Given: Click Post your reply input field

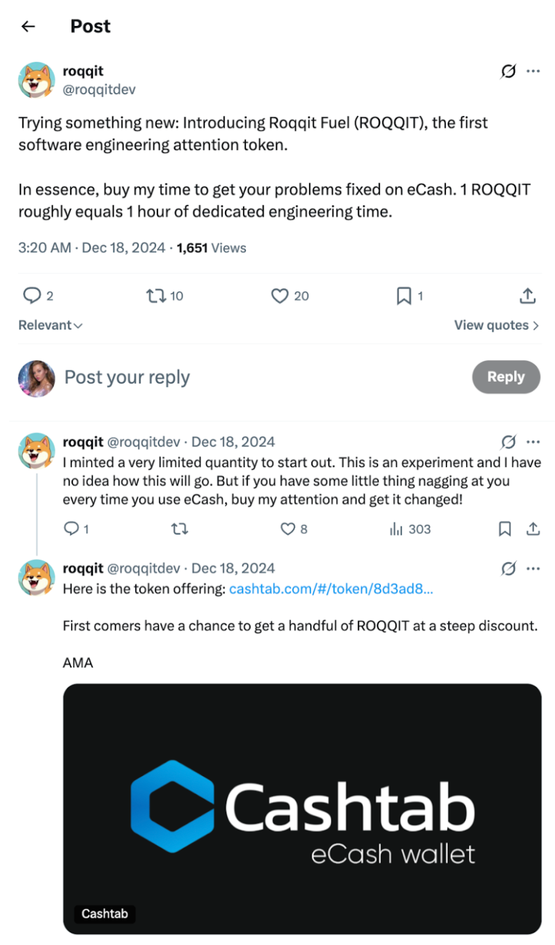Looking at the screenshot, I should coord(126,377).
